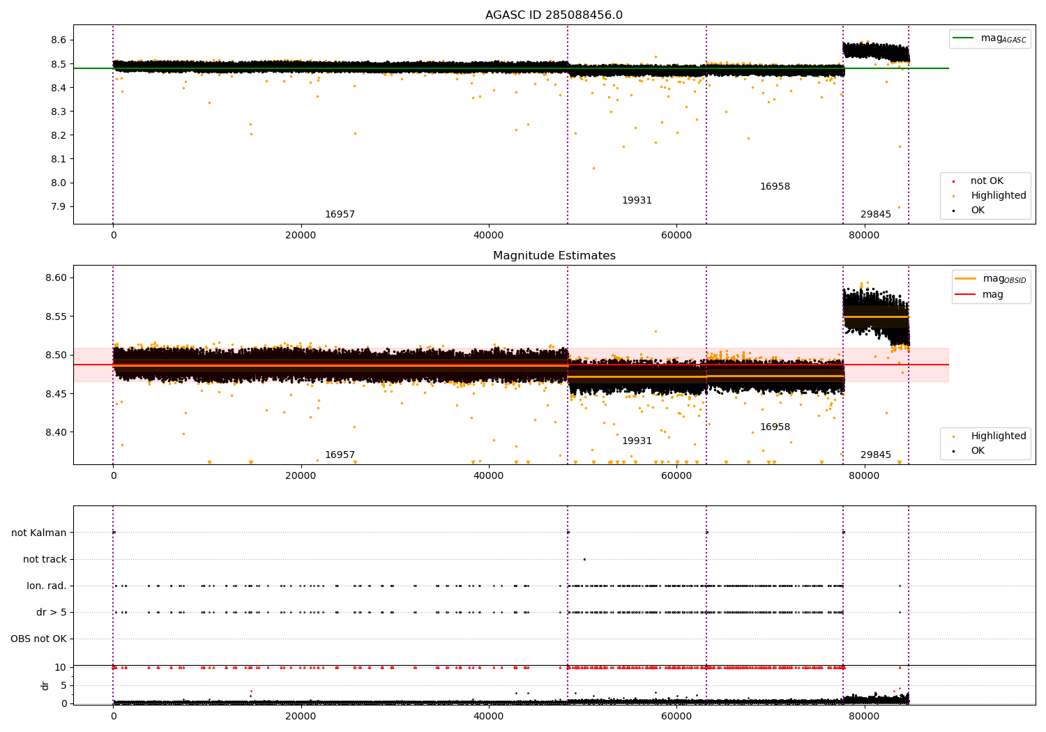Image resolution: width=1046 pixels, height=732 pixels.
Task: Click the 'Magnitude Estimates' plot title
Action: (x=554, y=256)
